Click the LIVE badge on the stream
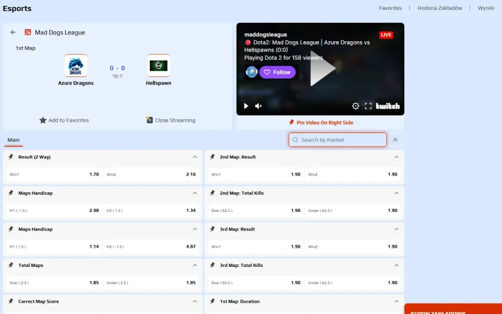 (386, 35)
